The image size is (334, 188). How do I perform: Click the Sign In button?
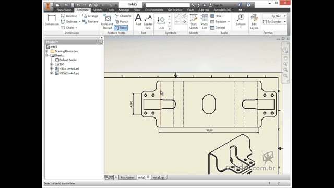(x=216, y=5)
